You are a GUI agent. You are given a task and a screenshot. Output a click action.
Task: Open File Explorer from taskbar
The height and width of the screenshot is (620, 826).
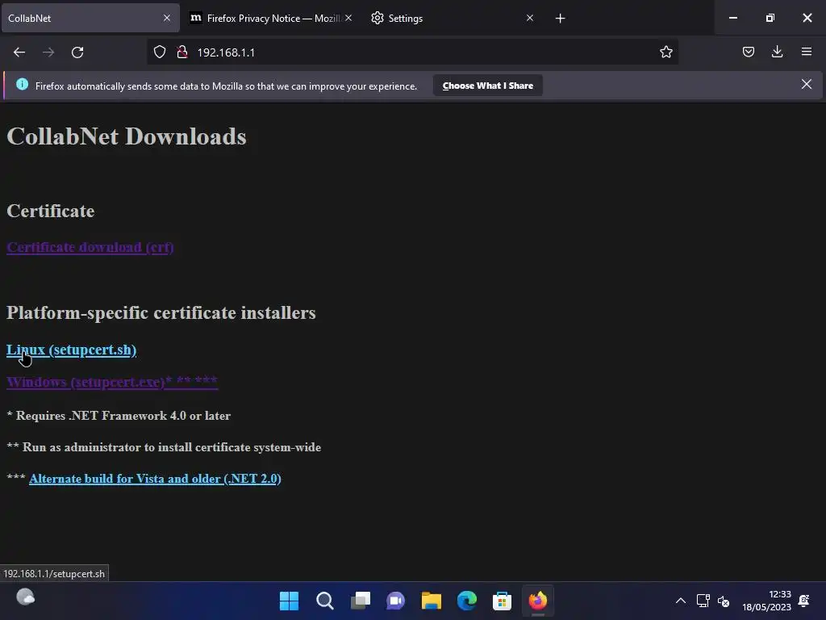click(432, 601)
